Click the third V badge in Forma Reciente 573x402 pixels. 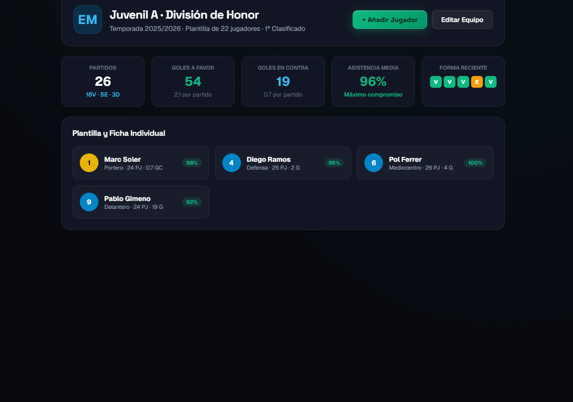point(463,82)
